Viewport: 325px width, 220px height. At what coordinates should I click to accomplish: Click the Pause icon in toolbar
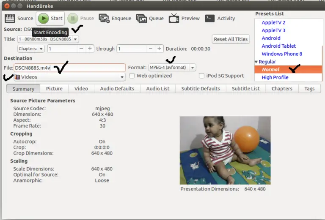73,18
